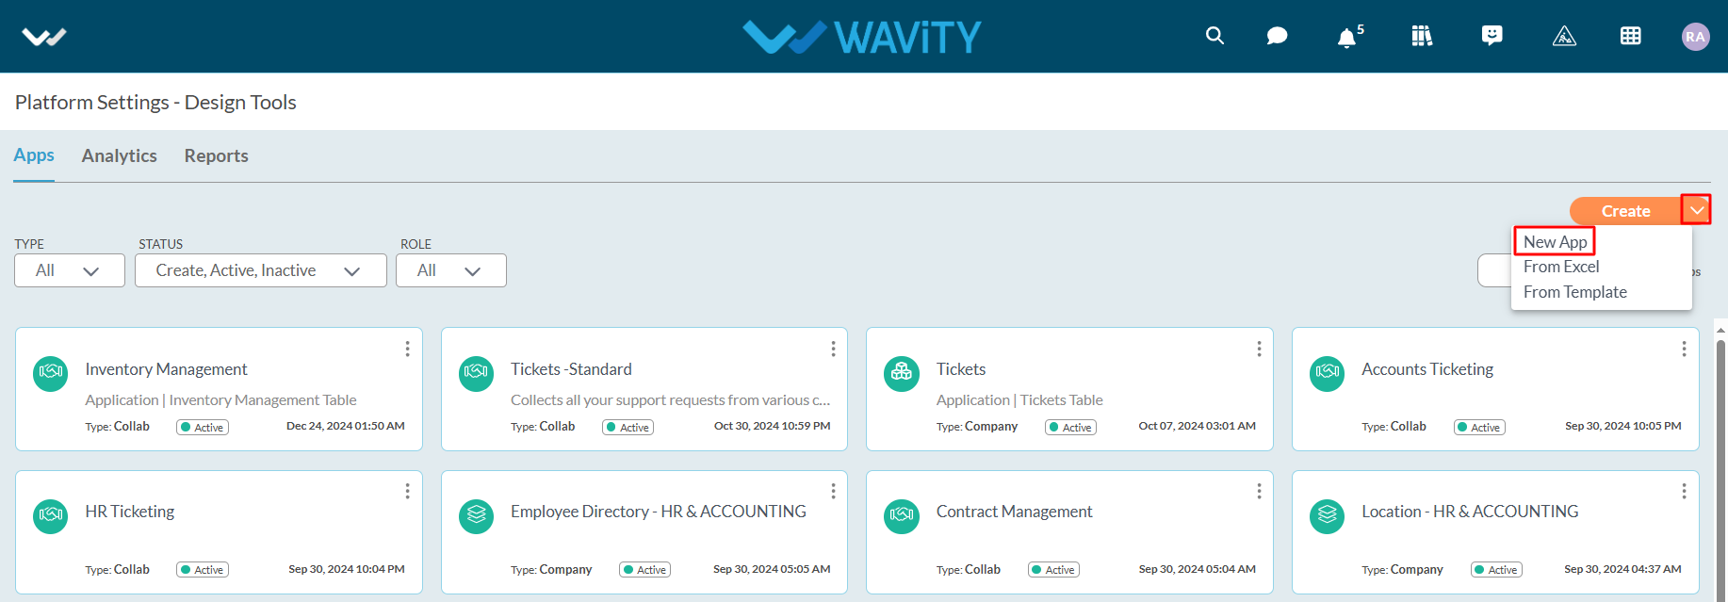
Task: Click the Tickets -Standard app icon
Action: click(x=476, y=373)
